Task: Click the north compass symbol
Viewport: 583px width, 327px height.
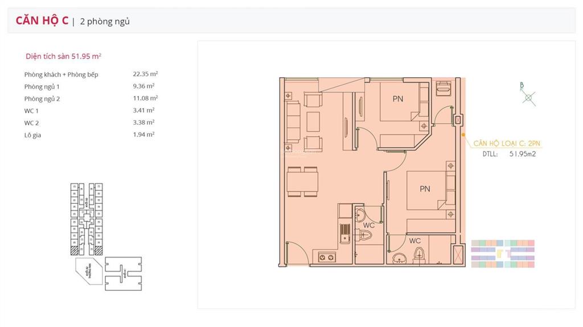Action: coord(528,97)
